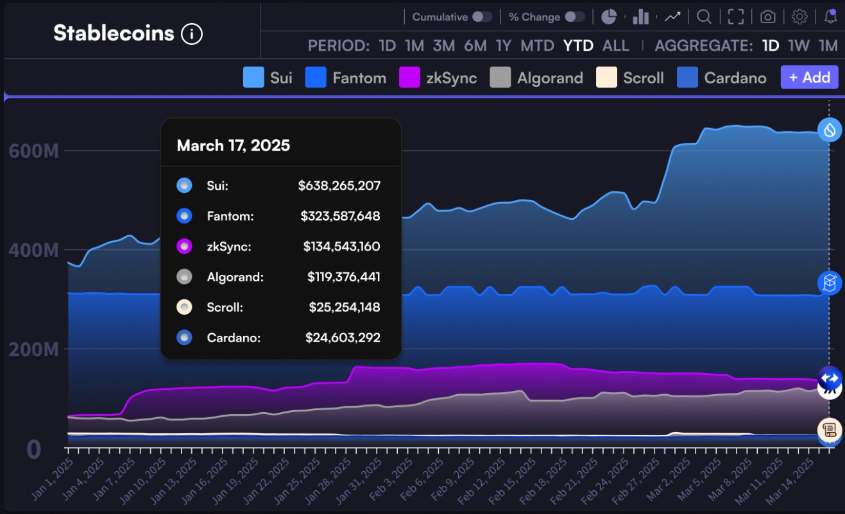Toggle the Algorand series in legend
845x514 pixels.
point(536,78)
